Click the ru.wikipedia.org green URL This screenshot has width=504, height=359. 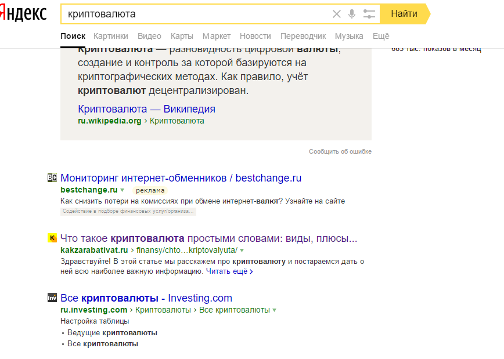pos(110,121)
